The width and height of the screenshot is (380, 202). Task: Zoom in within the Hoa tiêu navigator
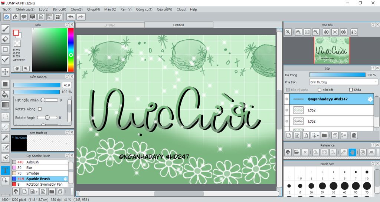298,32
